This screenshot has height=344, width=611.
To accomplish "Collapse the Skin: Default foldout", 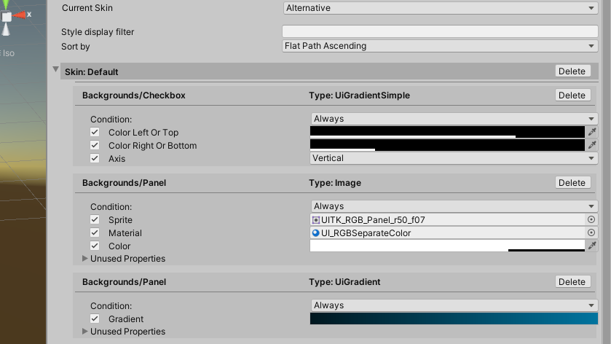I will [x=56, y=71].
